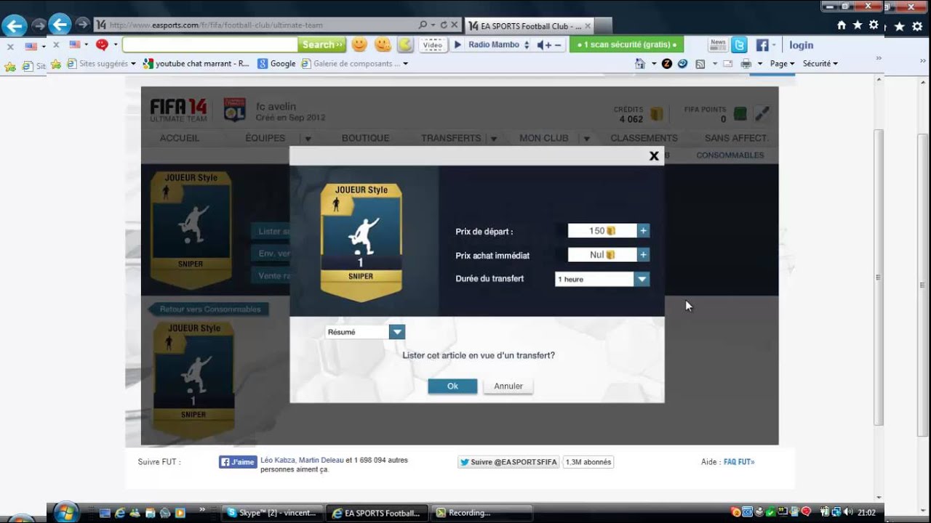The width and height of the screenshot is (931, 523).
Task: Select the EA SPORTS Football Club browser tab
Action: (x=531, y=25)
